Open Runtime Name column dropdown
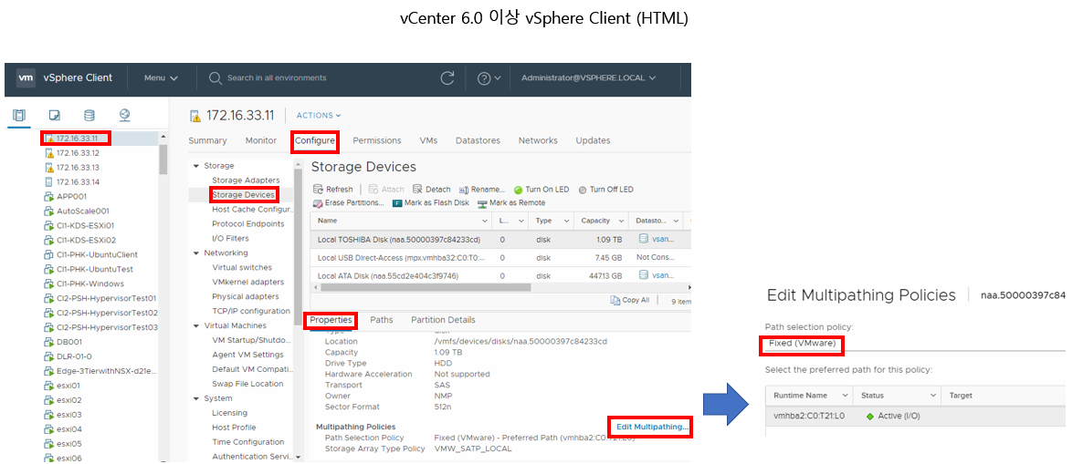This screenshot has height=464, width=1083. click(845, 396)
